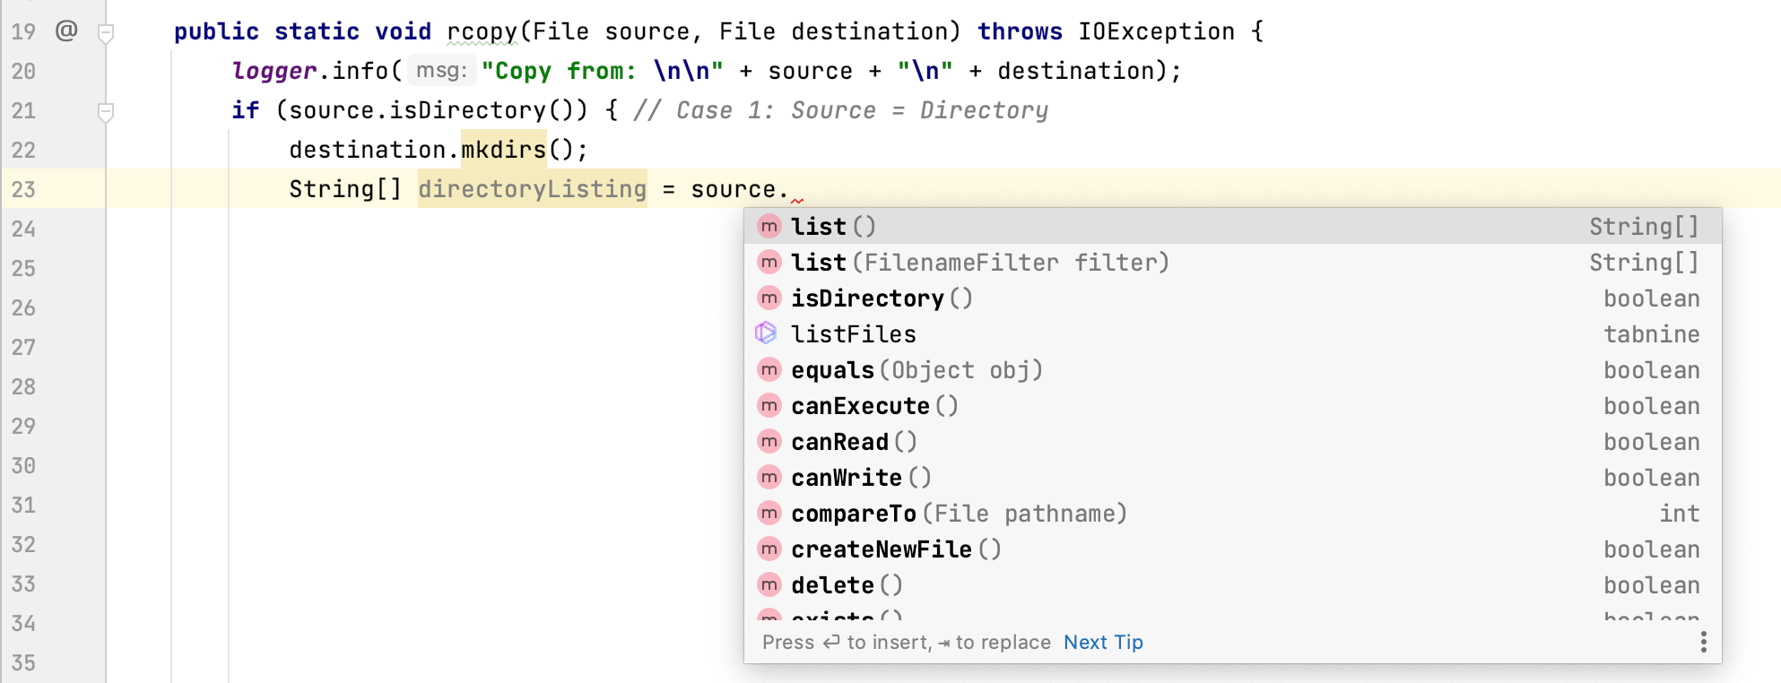Click line number 27 in the gutter
This screenshot has width=1781, height=683.
pos(23,347)
